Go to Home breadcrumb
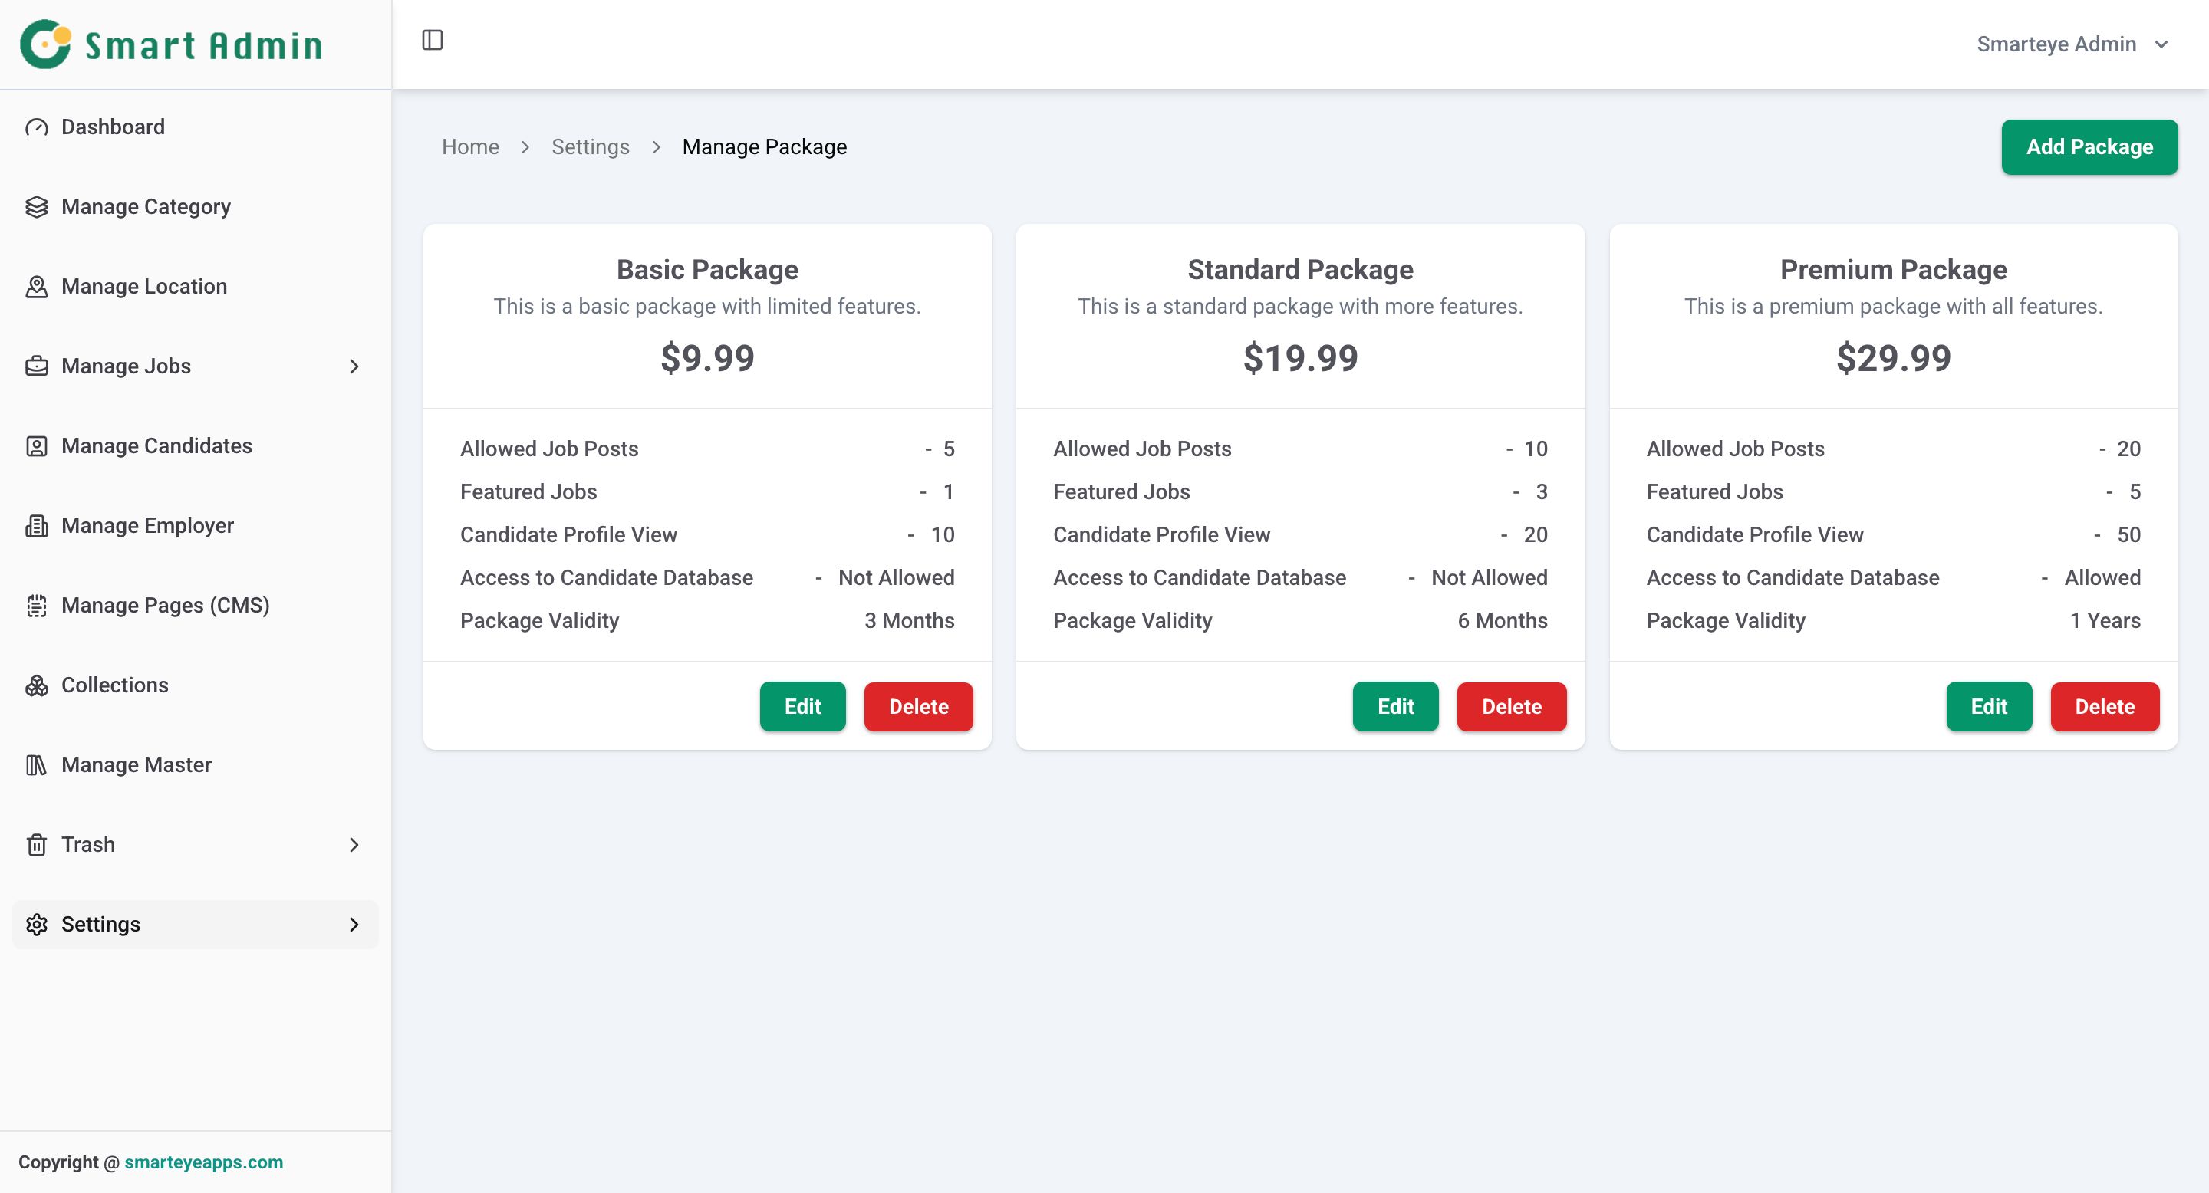Viewport: 2209px width, 1193px height. 470,146
